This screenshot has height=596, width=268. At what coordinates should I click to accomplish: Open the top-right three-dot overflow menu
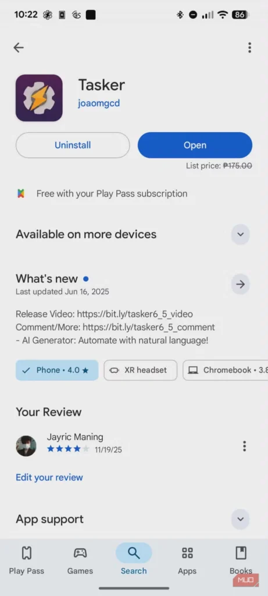click(x=249, y=48)
